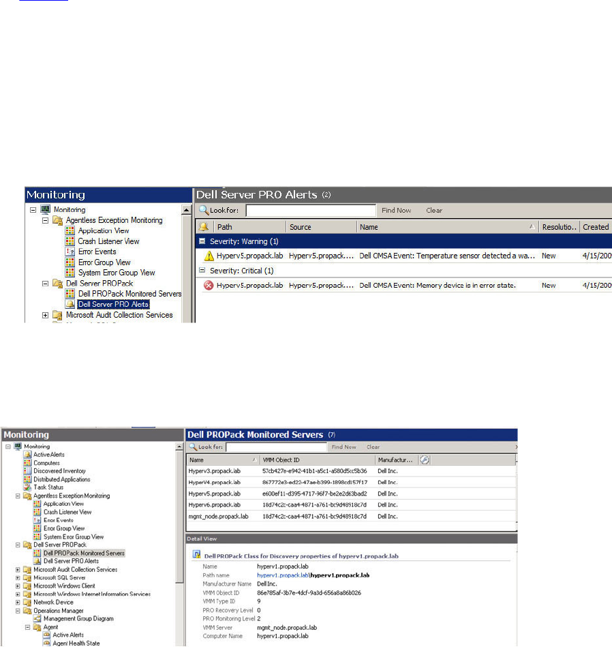Expand the Network Device tree node
Image resolution: width=612 pixels, height=651 pixels.
click(18, 602)
